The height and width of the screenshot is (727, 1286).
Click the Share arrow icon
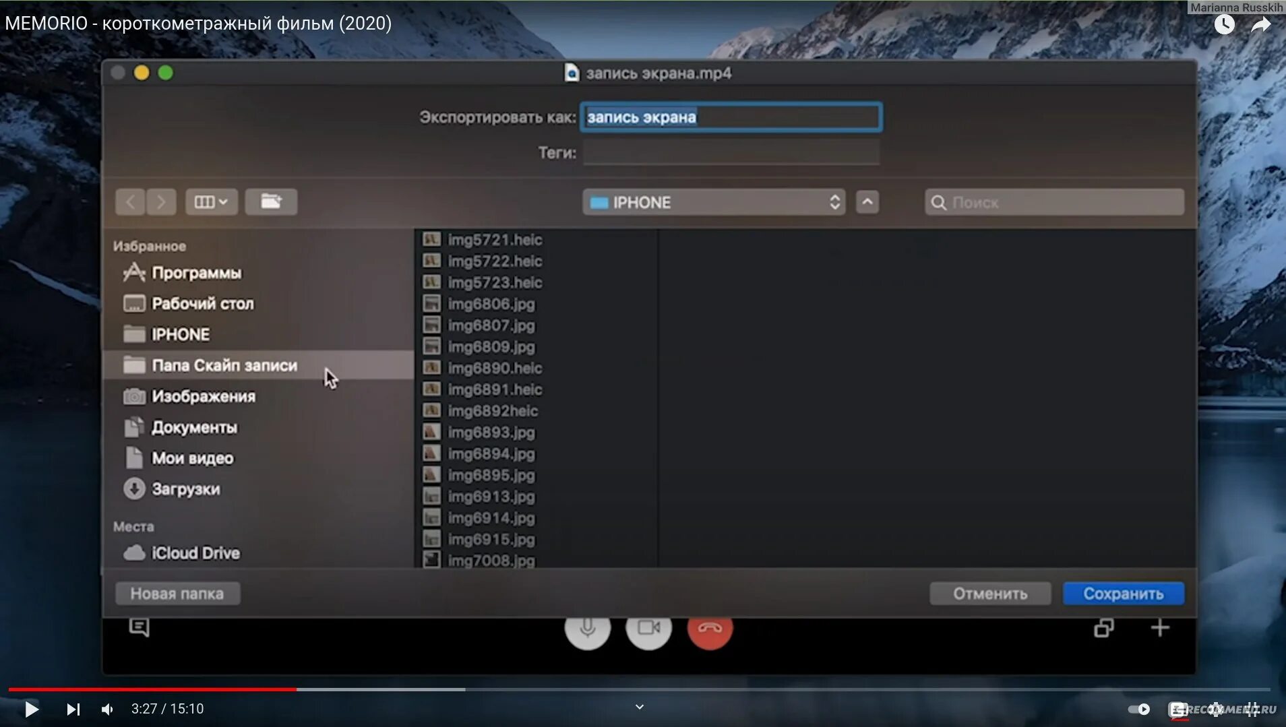[1260, 24]
